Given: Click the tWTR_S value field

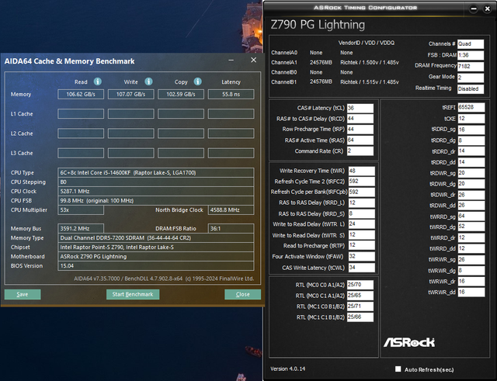Looking at the screenshot, I should click(x=362, y=235).
